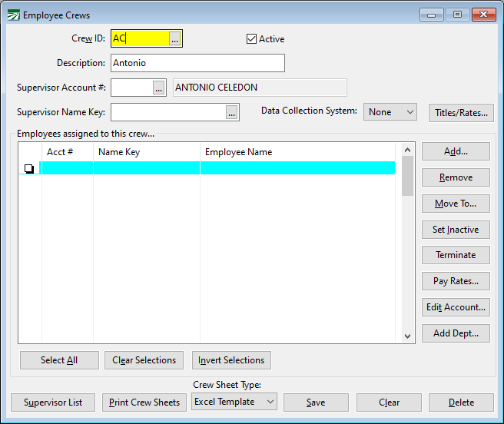Click the Crew ID lookup ellipsis button
Screen dimensions: 504x424
tap(175, 38)
